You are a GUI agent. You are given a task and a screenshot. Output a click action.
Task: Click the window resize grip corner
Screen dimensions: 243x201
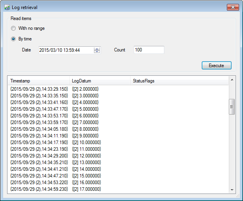pos(238,196)
